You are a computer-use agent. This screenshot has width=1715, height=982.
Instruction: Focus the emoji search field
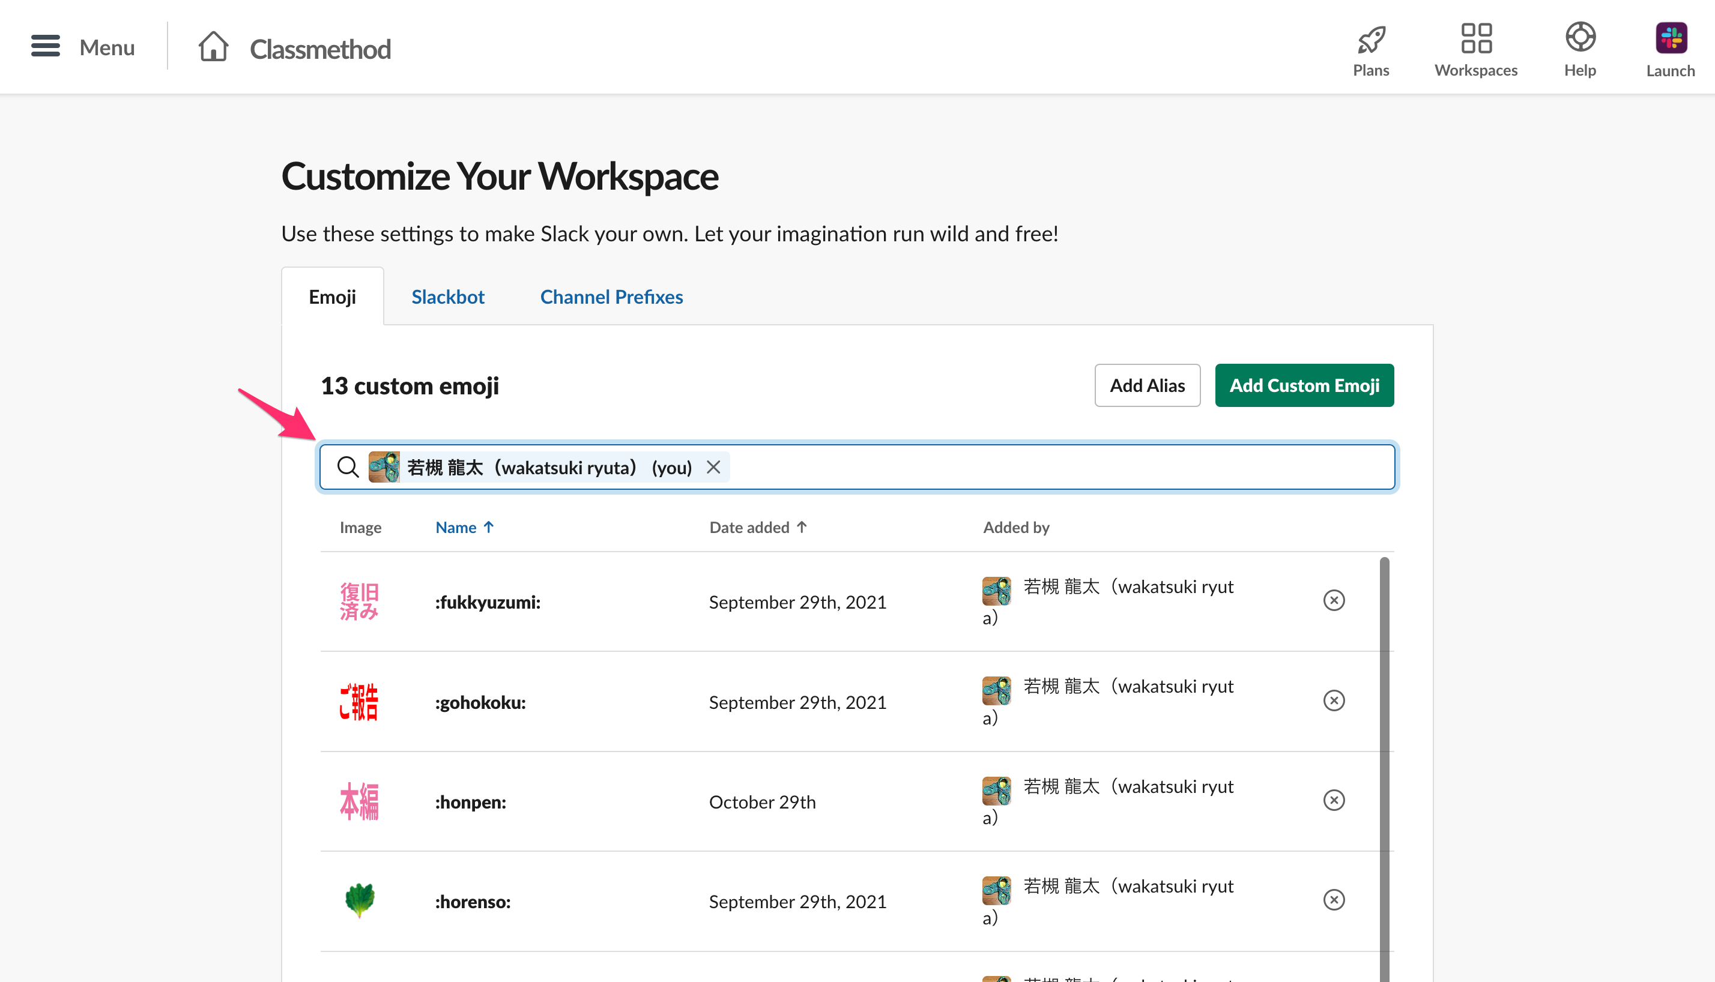coord(857,467)
